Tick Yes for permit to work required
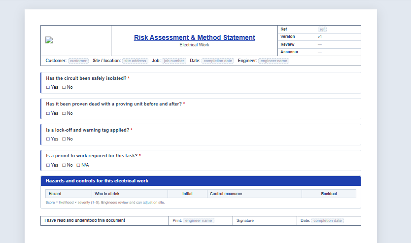Screen dimensions: 411x243 [48, 165]
